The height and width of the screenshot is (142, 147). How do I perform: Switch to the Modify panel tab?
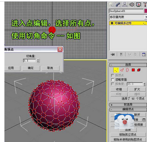point(118,5)
